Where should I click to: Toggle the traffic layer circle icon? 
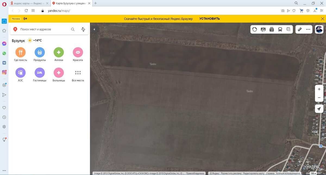click(255, 29)
